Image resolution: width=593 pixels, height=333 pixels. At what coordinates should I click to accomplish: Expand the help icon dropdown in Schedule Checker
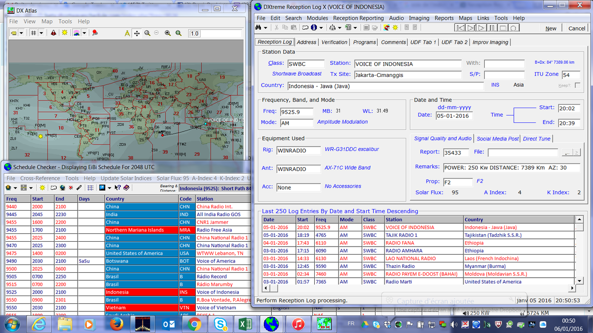pos(110,187)
